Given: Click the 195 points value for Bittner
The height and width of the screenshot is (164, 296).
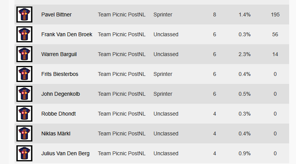Looking at the screenshot, I should click(275, 14).
